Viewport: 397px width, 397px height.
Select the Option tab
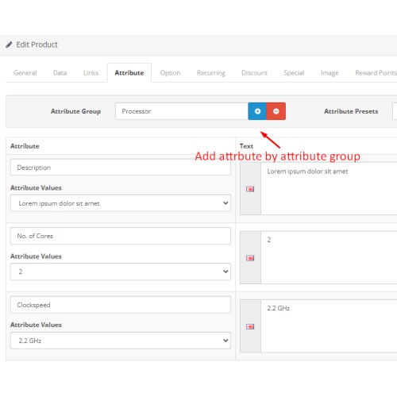tap(170, 73)
